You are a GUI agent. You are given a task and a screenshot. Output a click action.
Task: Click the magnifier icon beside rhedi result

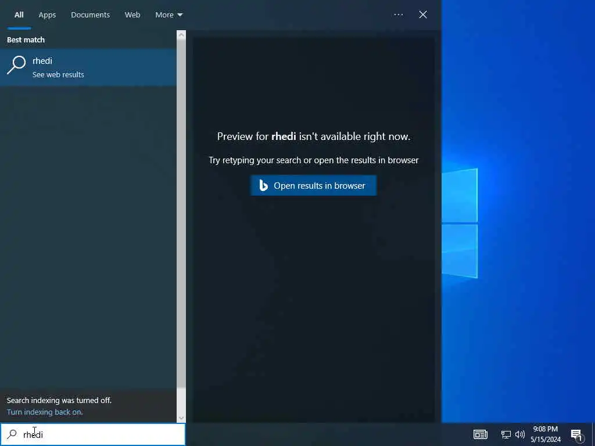click(x=16, y=65)
